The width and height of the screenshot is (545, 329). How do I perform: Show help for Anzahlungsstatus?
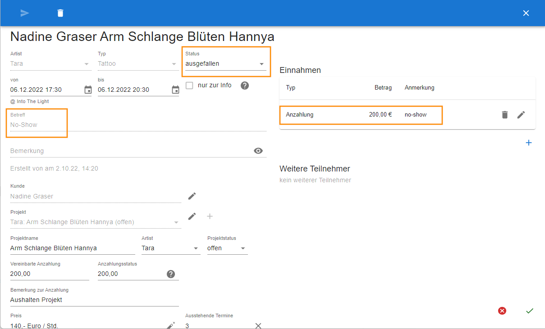pos(171,274)
